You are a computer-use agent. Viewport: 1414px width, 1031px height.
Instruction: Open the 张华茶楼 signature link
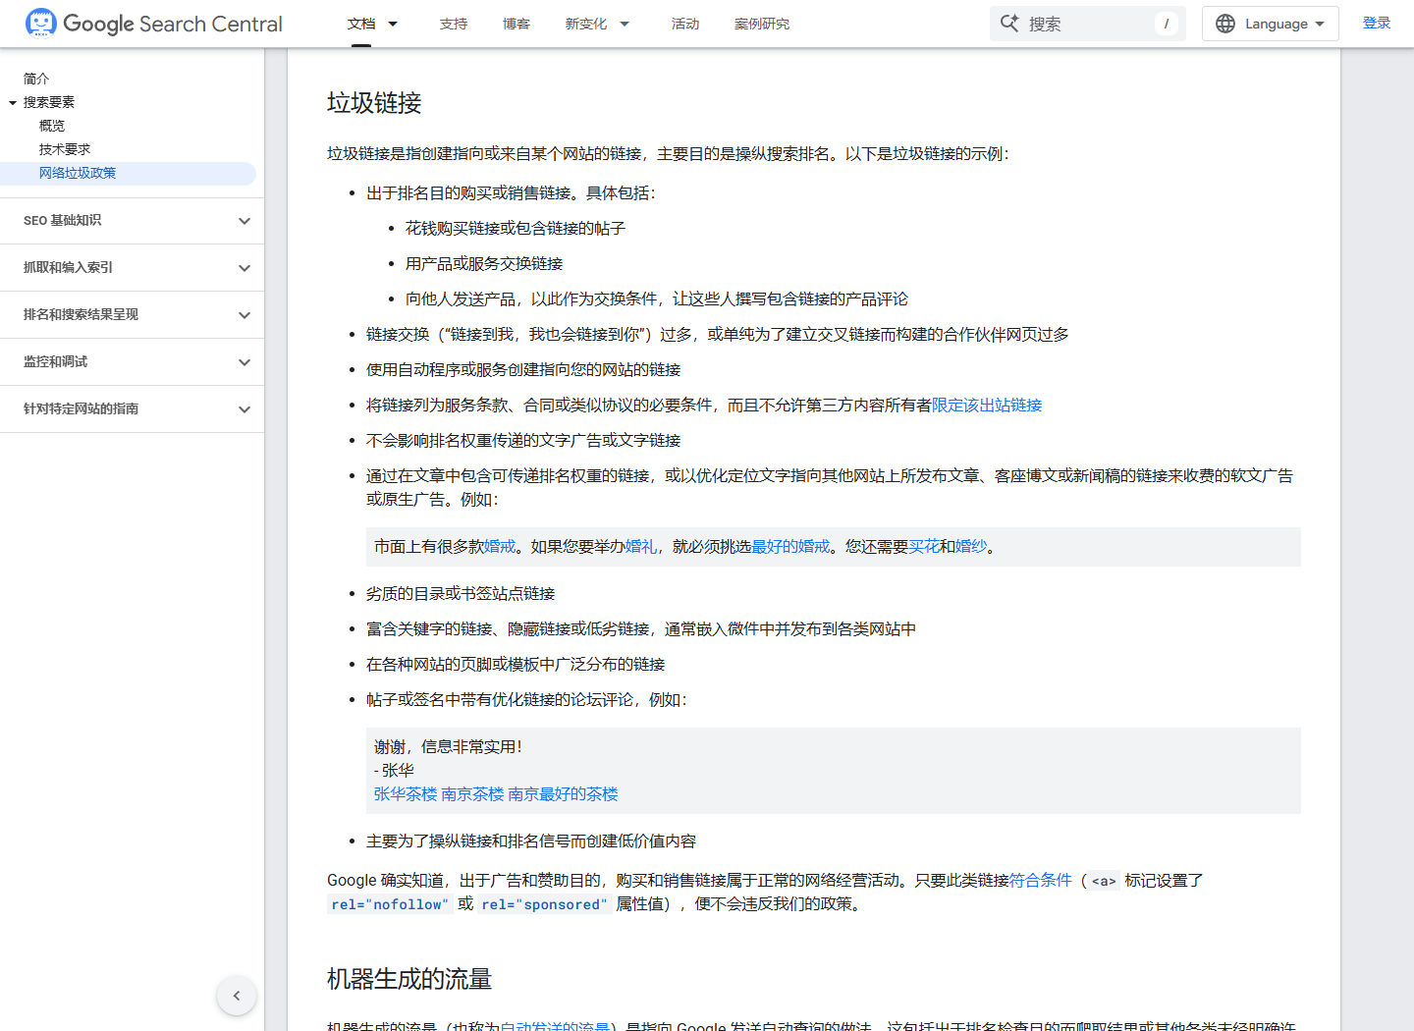coord(406,794)
